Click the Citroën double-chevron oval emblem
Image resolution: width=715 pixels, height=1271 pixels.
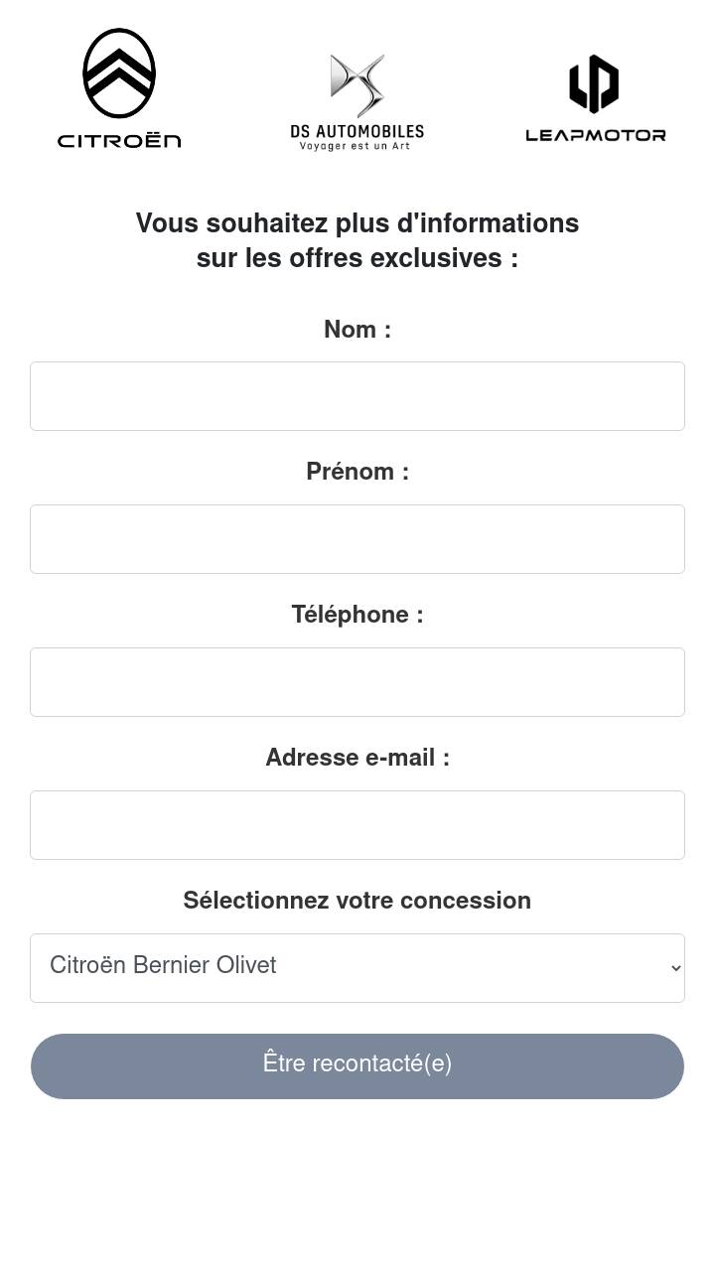[x=119, y=73]
